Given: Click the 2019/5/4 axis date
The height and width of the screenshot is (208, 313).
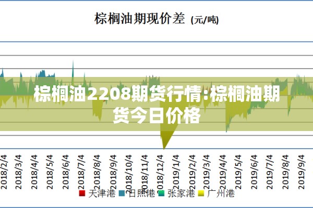Looking at the screenshot, I should pos(238,172).
